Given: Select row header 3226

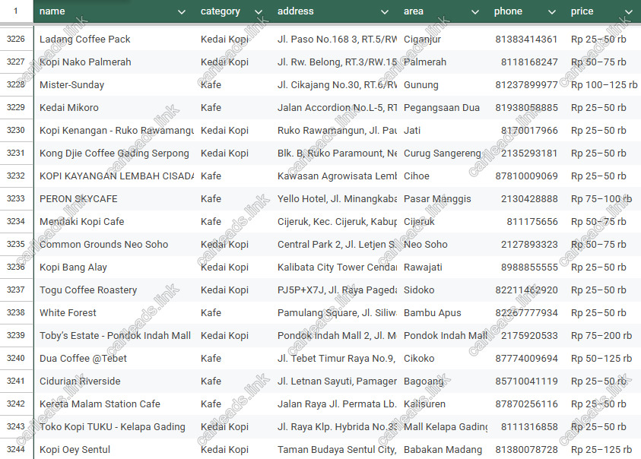Looking at the screenshot, I should (x=17, y=40).
